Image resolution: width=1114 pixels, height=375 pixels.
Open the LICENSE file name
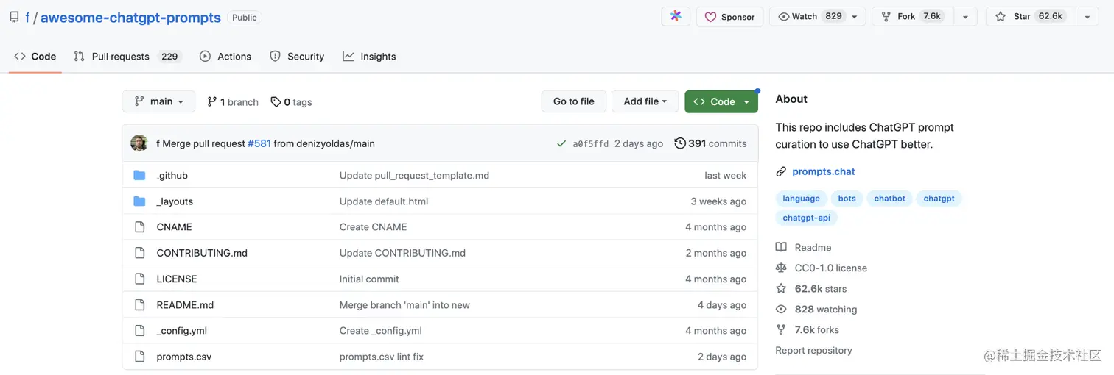[x=177, y=279]
